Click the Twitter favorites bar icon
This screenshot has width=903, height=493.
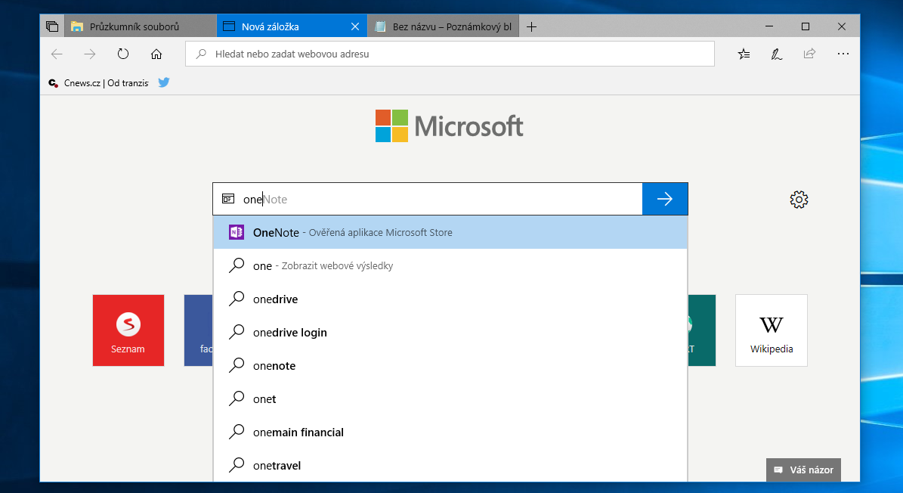click(x=164, y=82)
